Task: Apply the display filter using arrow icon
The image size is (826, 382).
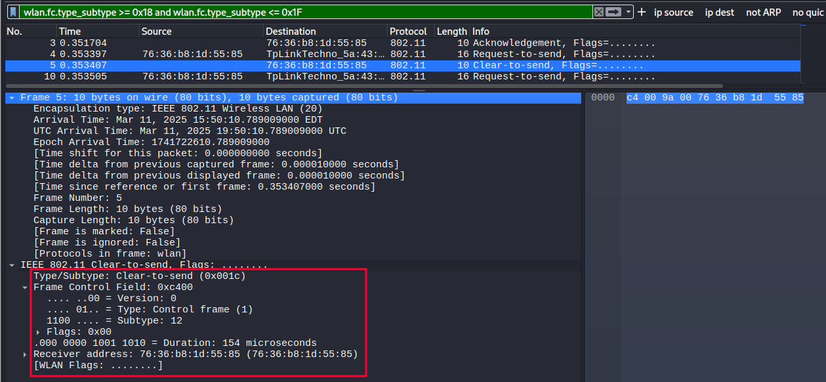Action: pyautogui.click(x=613, y=12)
